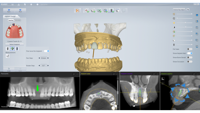This screenshot has width=200, height=113.
Task: Choose the green implant placement icon
Action: coord(12,49)
